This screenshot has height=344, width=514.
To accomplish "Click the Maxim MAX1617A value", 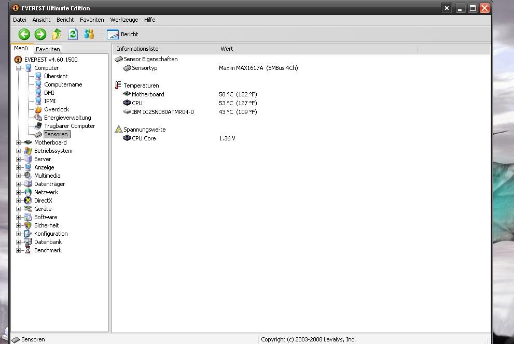I will (258, 68).
